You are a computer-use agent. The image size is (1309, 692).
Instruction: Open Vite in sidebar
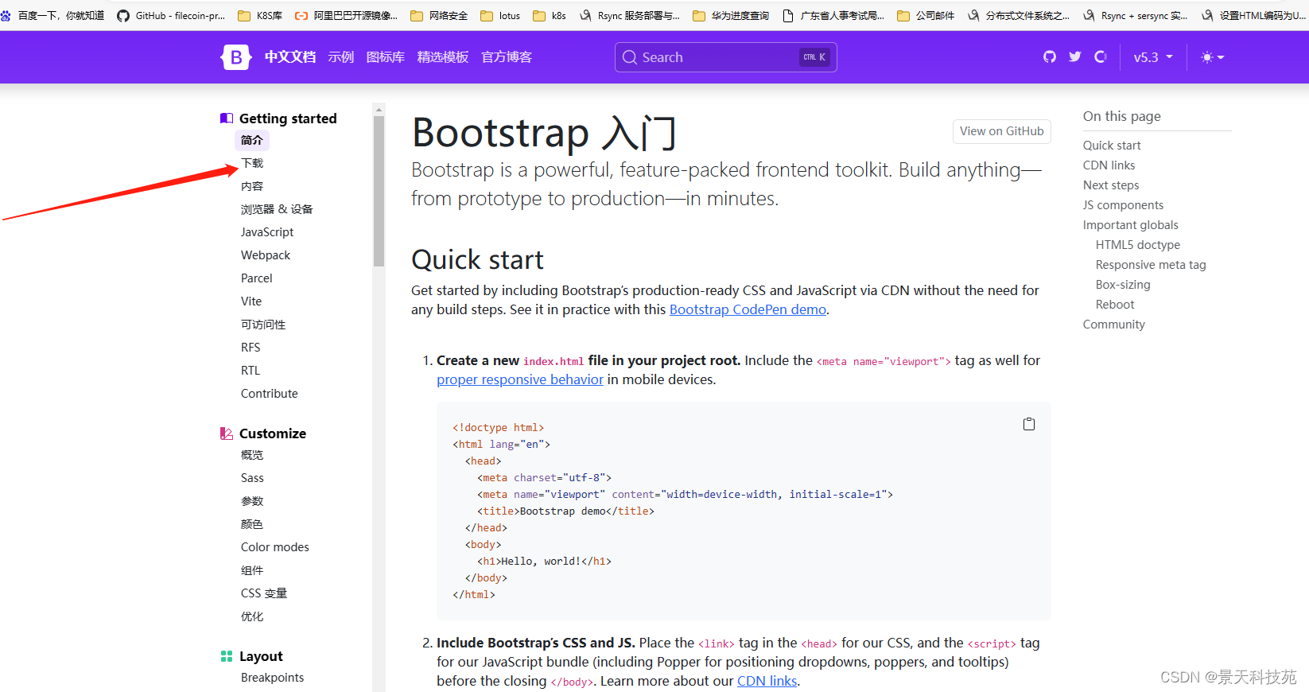tap(251, 301)
